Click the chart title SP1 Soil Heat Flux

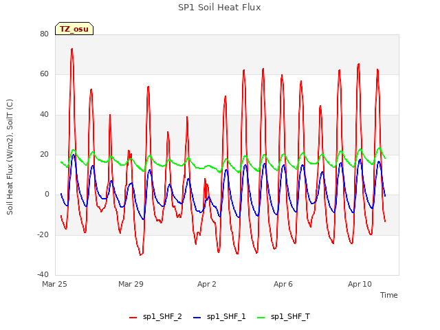click(x=219, y=8)
